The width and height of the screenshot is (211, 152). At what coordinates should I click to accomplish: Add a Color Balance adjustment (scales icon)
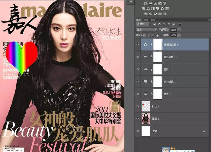(148, 9)
